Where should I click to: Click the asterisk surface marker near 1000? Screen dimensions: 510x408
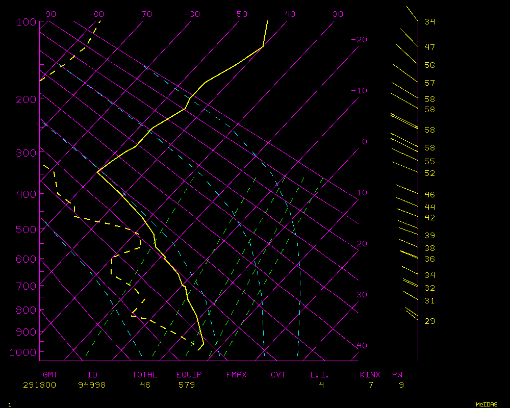193,343
